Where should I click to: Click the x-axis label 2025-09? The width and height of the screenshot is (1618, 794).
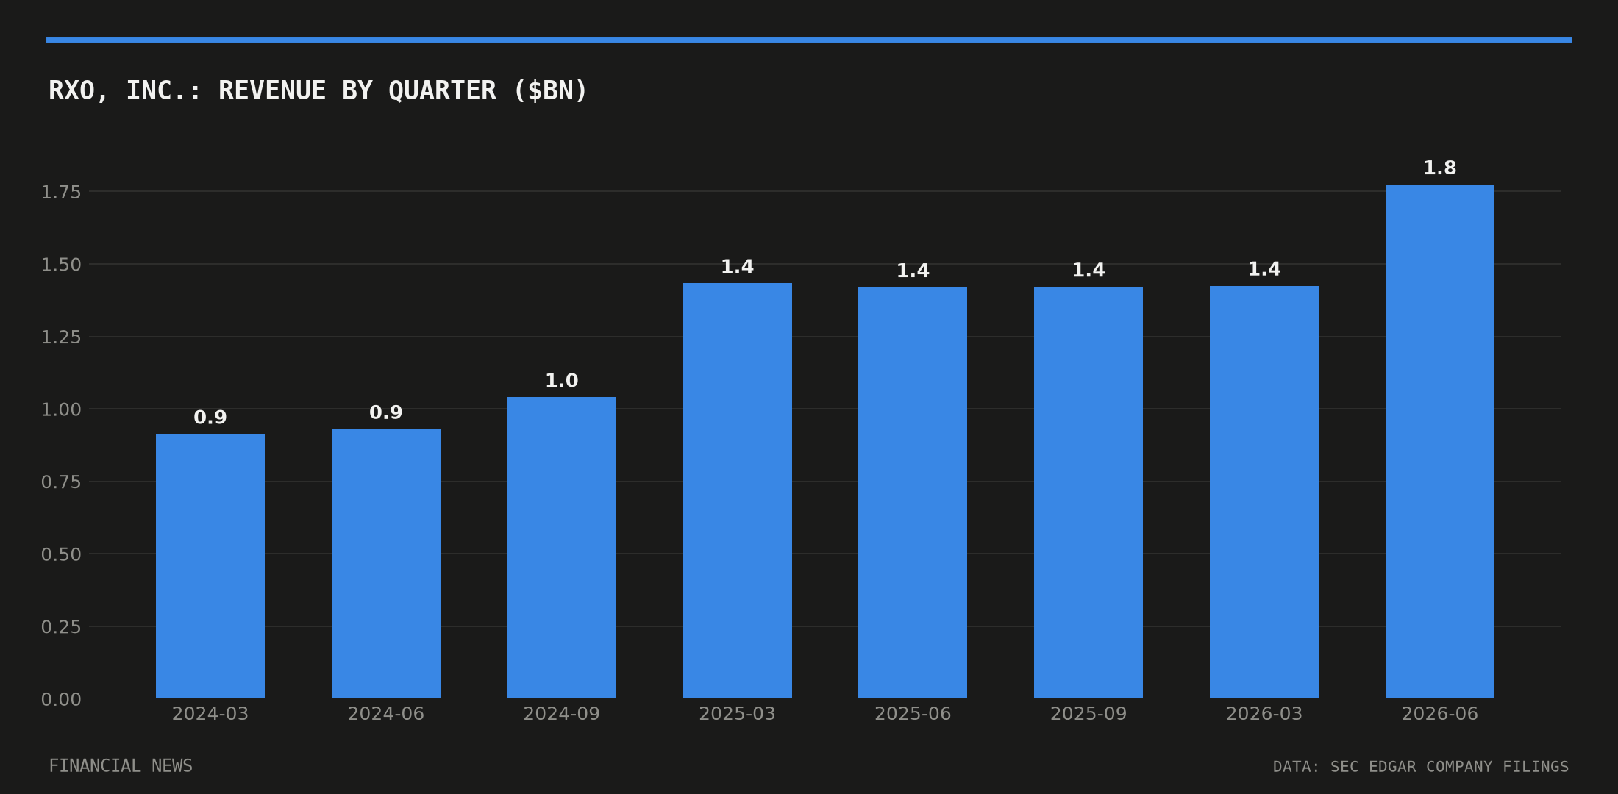[1088, 714]
